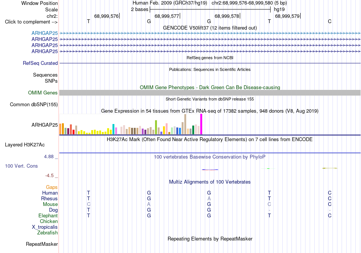Open the first light-blue ARHGAP25 transcript label
Viewport: 361px width, 253px height.
point(45,33)
